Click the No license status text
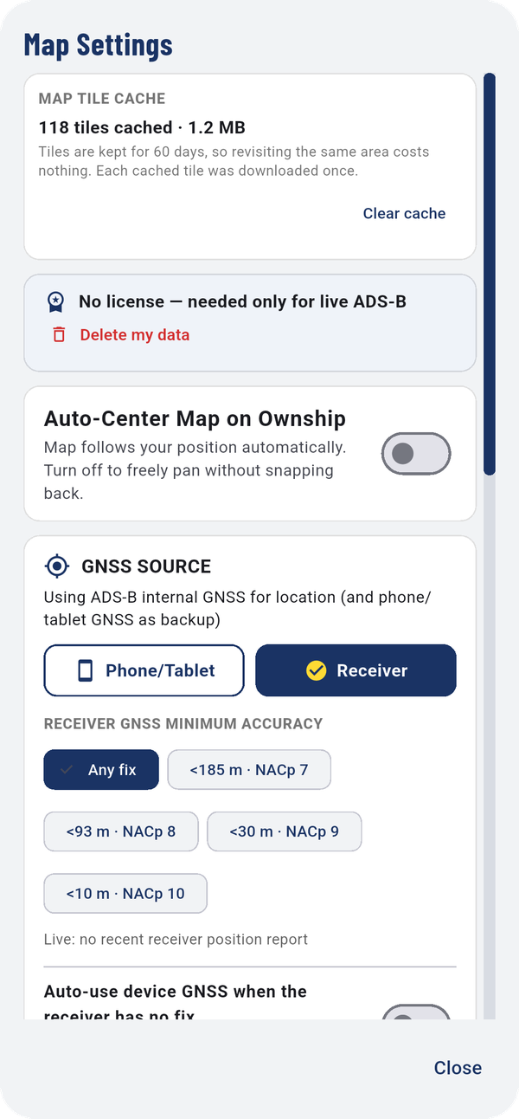 [x=242, y=301]
